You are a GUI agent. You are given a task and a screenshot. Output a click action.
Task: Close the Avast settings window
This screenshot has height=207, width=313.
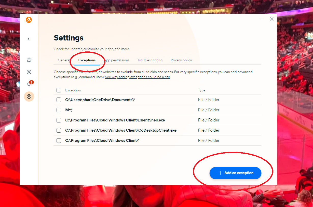(271, 19)
